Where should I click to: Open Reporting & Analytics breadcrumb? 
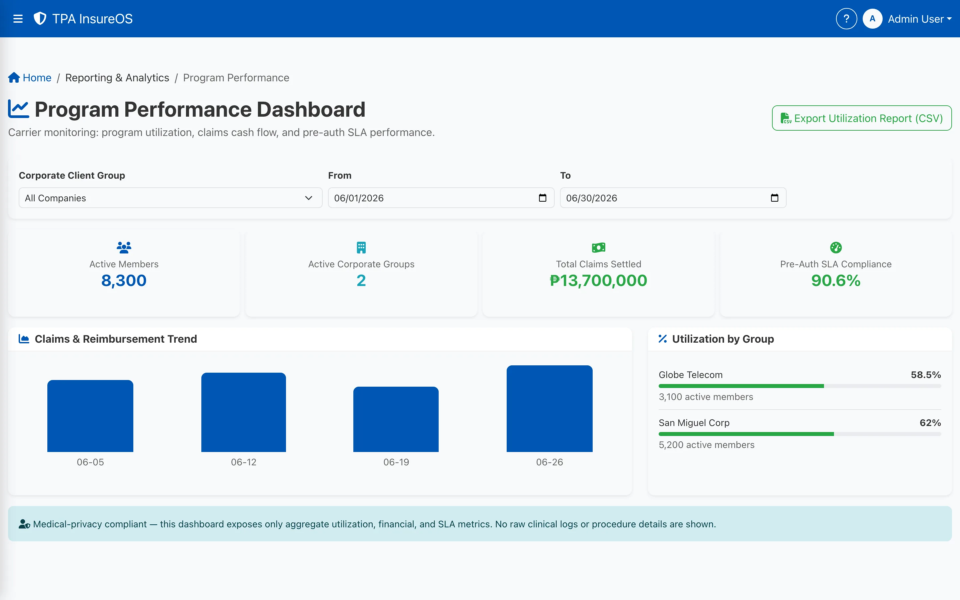click(x=117, y=78)
